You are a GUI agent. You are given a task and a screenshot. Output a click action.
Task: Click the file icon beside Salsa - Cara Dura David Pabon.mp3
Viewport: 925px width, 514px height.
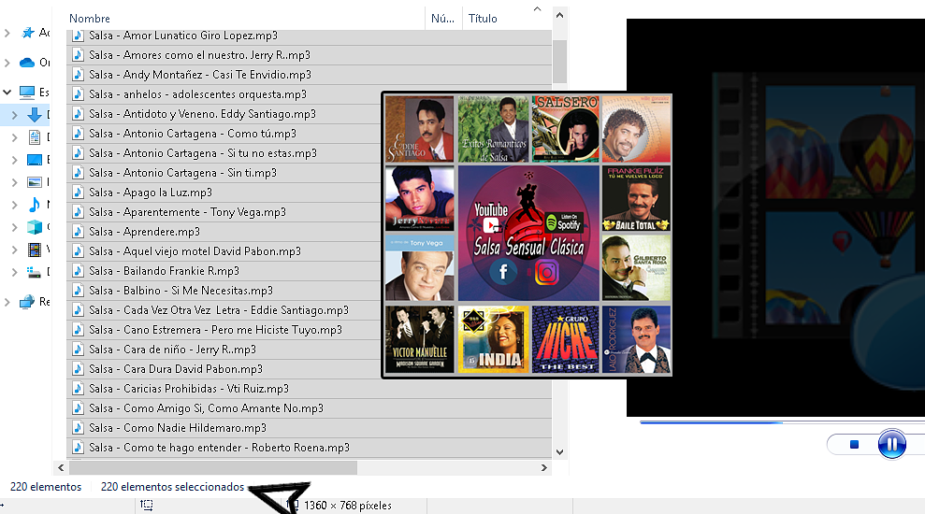point(78,369)
